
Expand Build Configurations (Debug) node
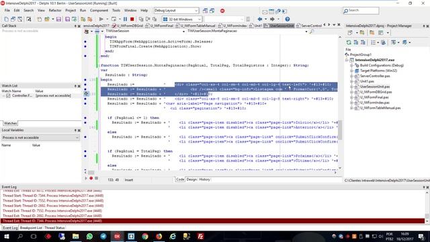[352, 66]
